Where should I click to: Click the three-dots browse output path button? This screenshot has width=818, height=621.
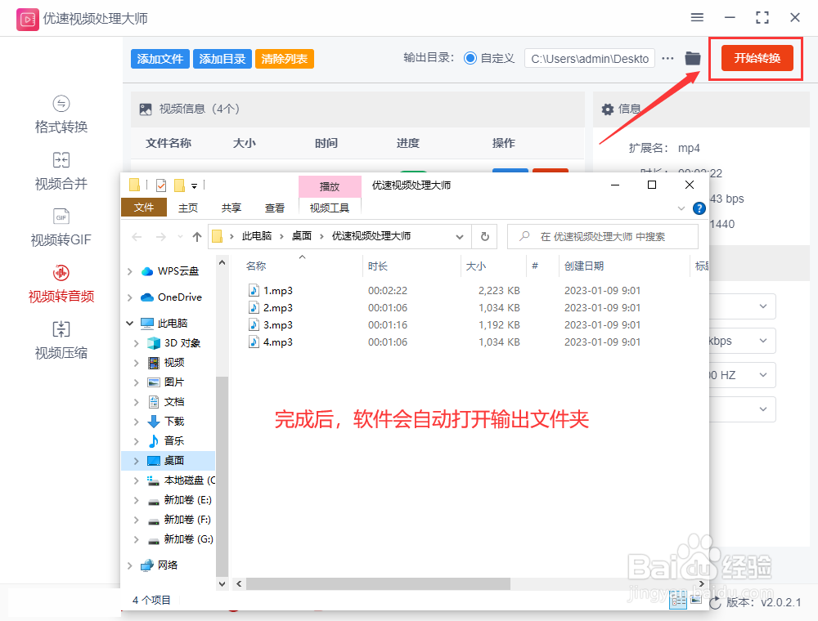[x=667, y=58]
